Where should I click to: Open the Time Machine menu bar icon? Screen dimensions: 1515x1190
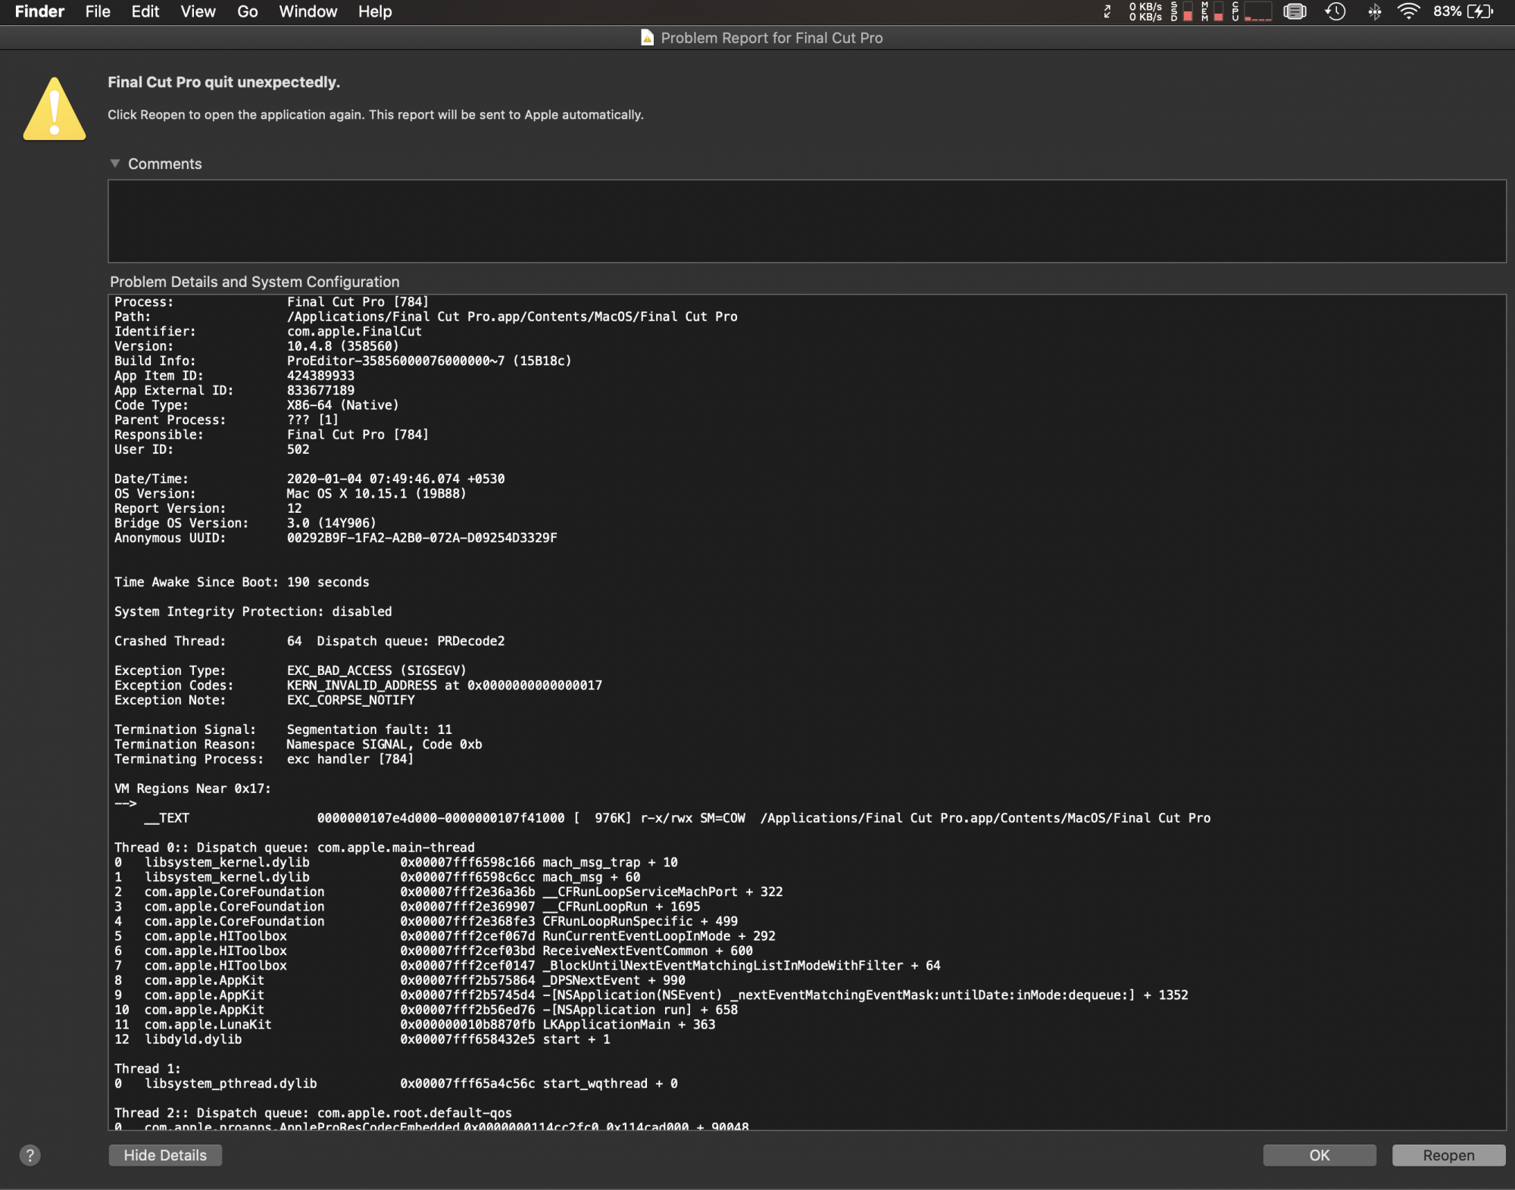point(1335,11)
